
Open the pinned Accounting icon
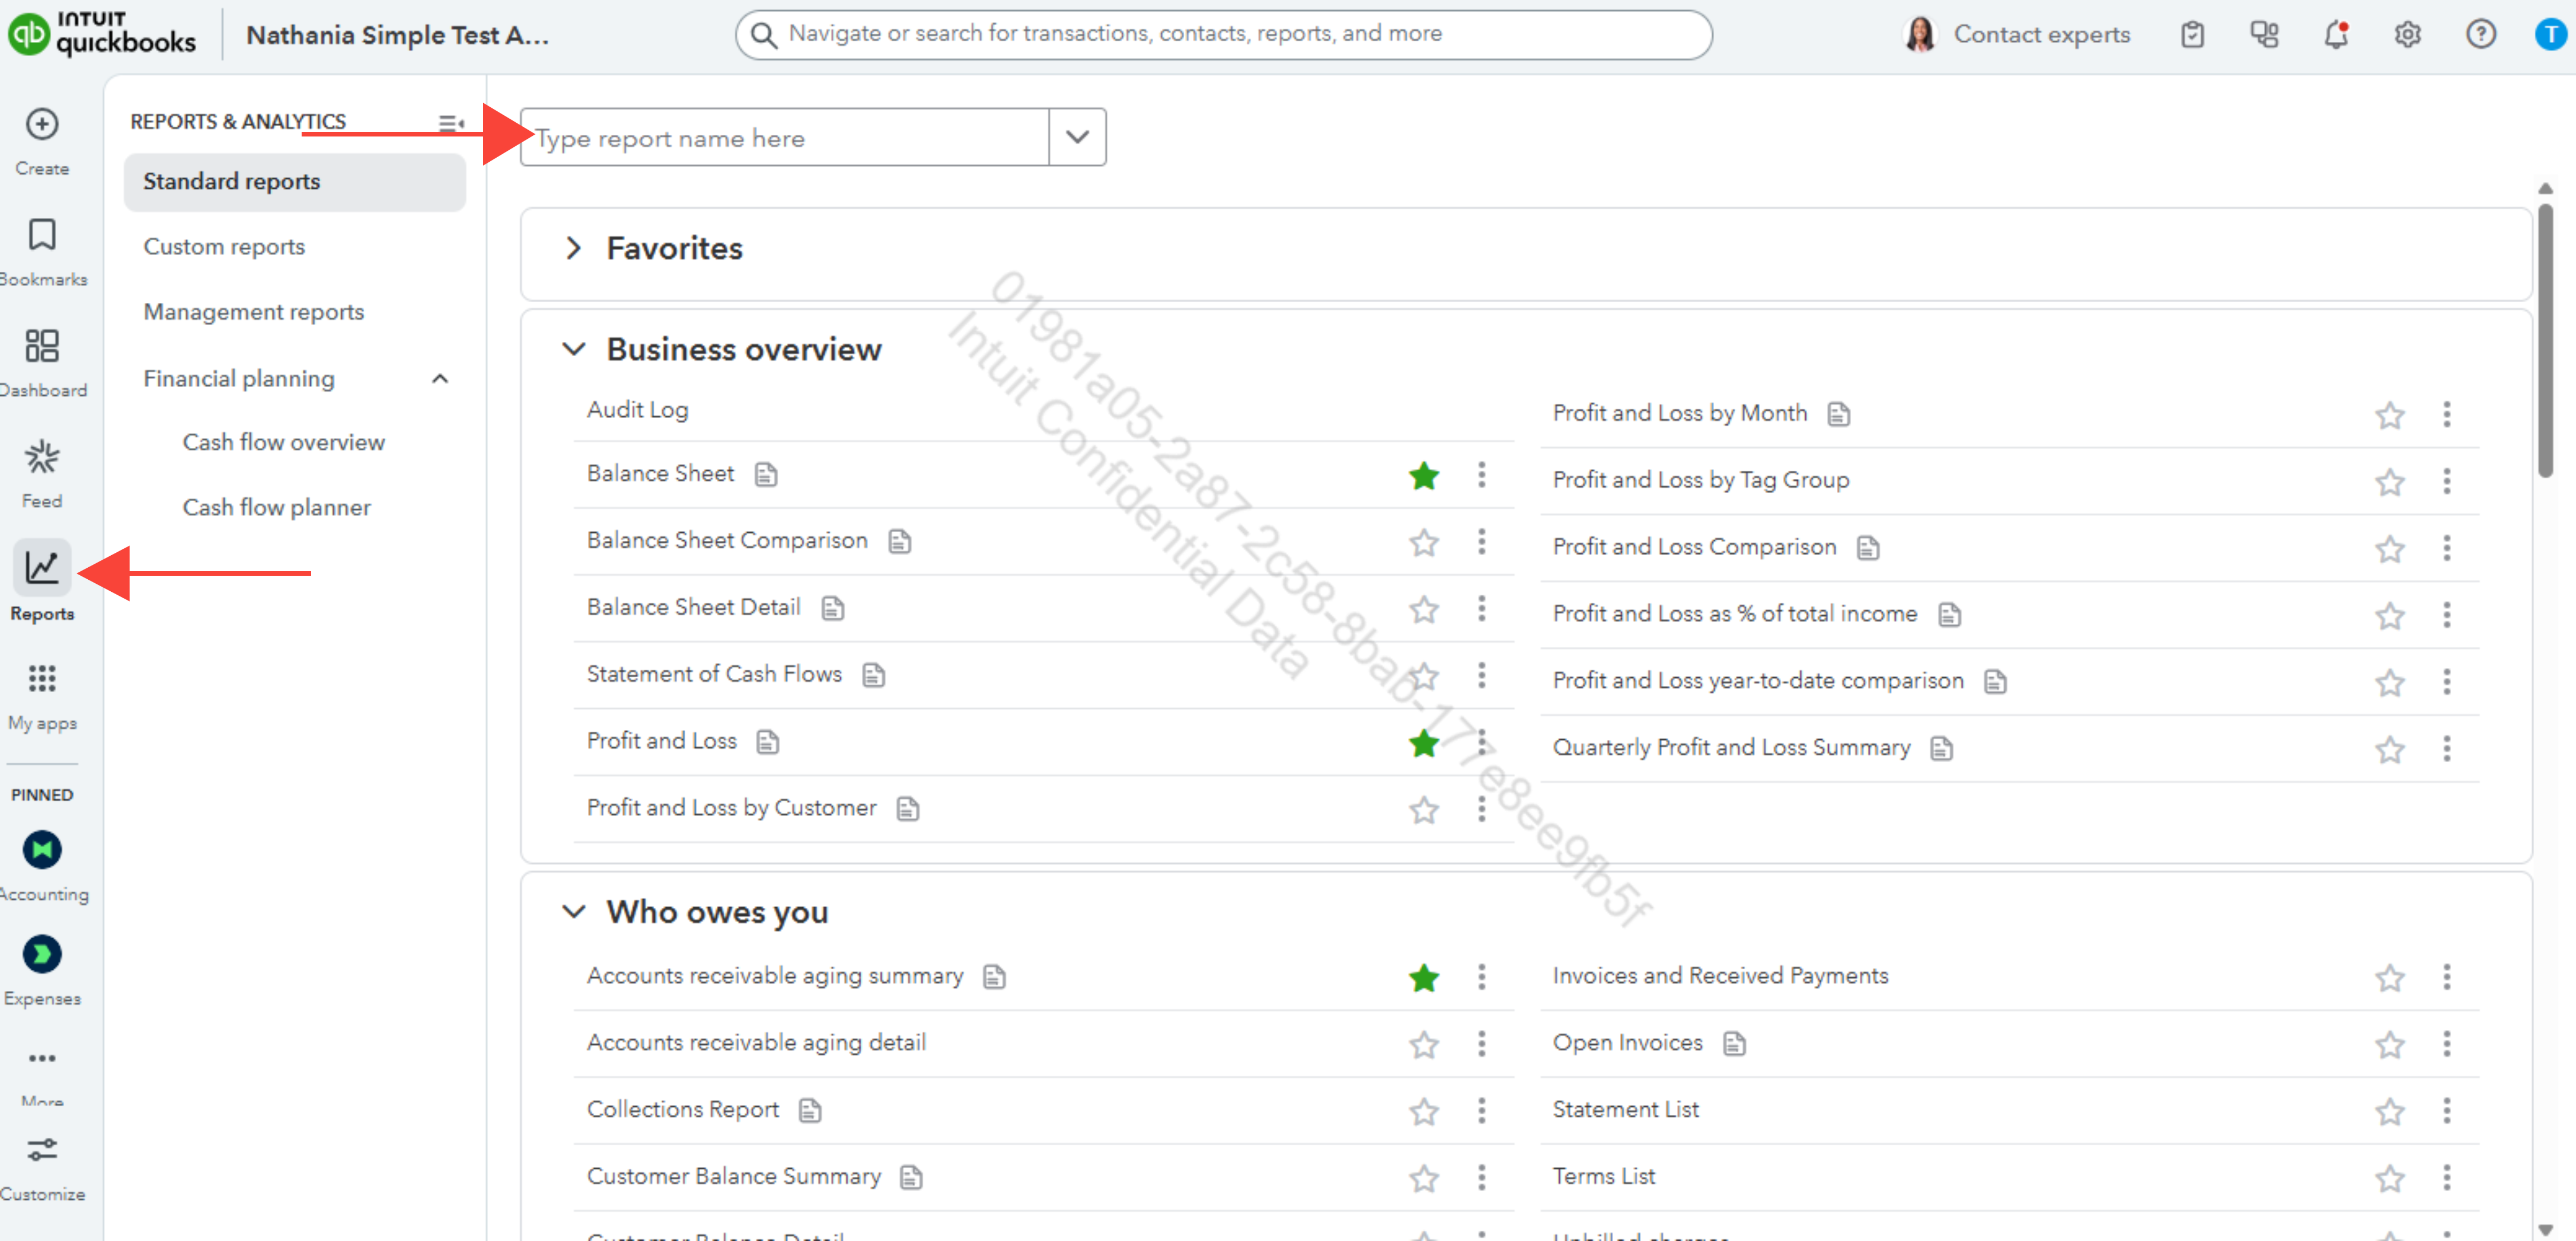click(x=42, y=851)
